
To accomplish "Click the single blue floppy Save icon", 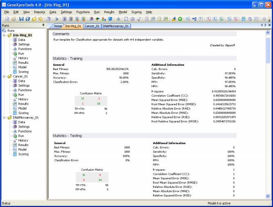I will [x=21, y=19].
